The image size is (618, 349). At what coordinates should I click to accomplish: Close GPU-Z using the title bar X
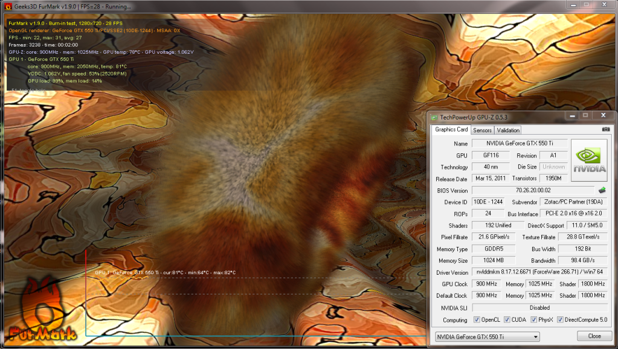pyautogui.click(x=603, y=115)
